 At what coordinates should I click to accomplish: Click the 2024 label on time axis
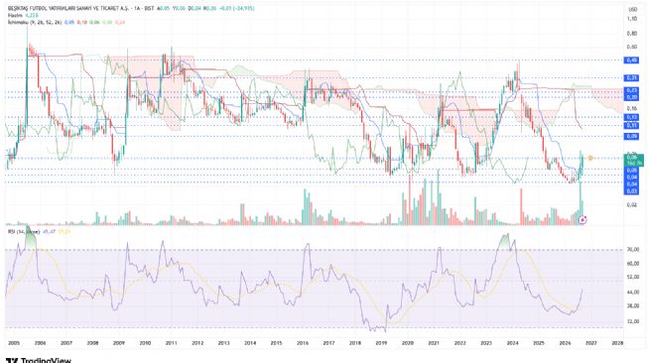512,343
